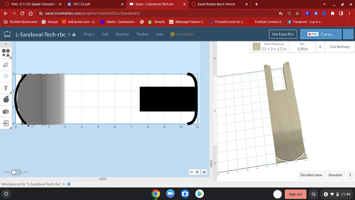Open the apple Icons library
Screen dimensions: 355x200
coord(6,100)
